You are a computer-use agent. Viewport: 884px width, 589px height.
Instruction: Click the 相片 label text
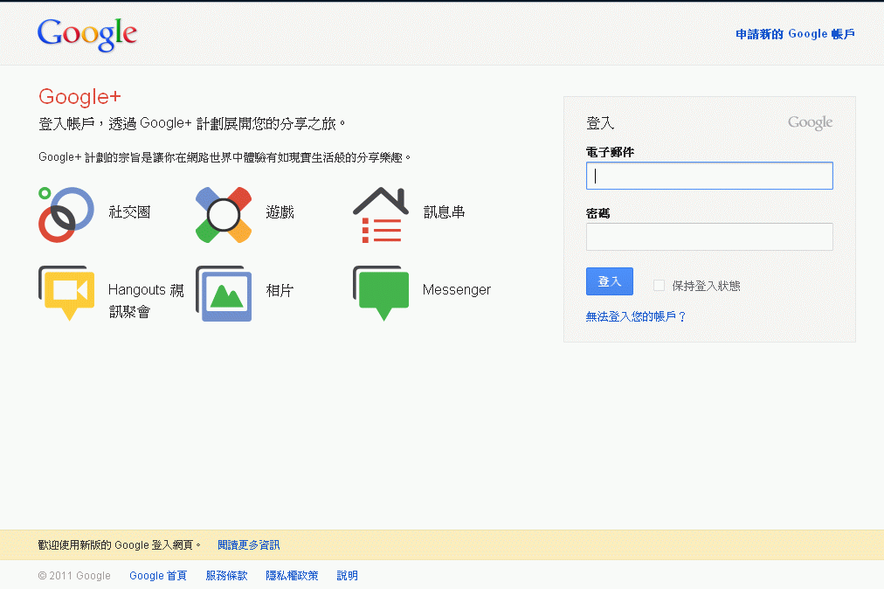coord(280,290)
